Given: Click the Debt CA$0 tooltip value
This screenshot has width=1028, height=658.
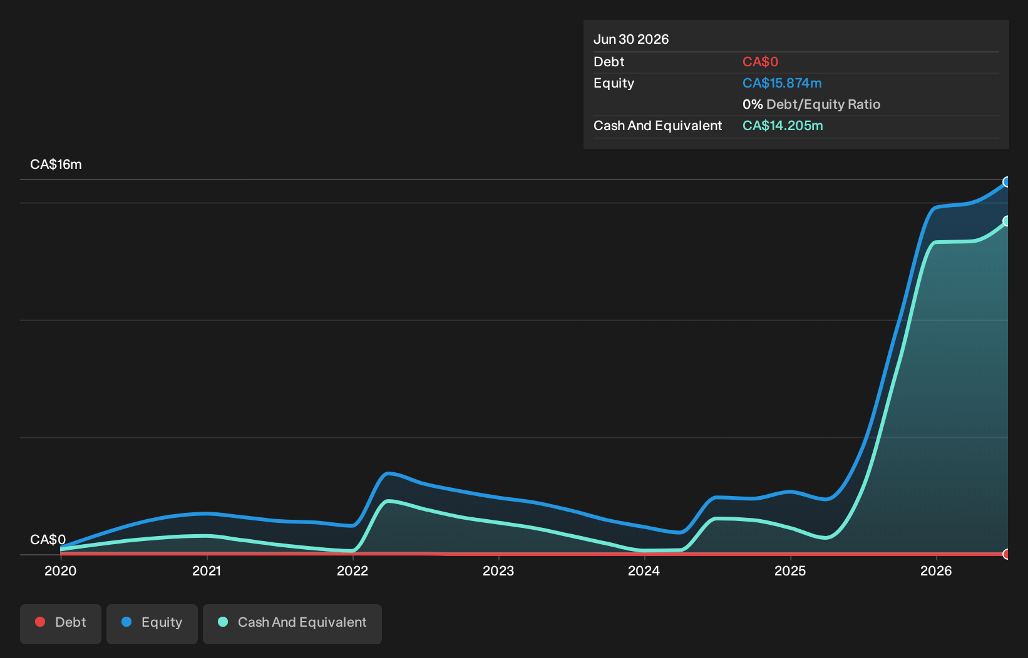Looking at the screenshot, I should [760, 62].
